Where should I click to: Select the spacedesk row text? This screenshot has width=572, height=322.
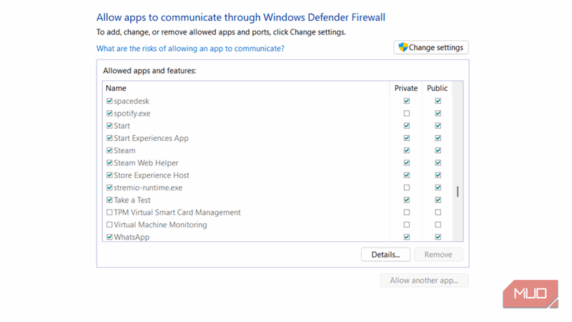[132, 101]
